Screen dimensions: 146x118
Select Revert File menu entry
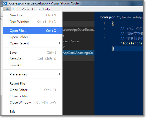pyautogui.click(x=33, y=83)
